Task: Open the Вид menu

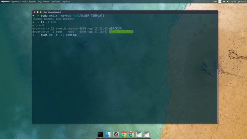Action: point(39,2)
